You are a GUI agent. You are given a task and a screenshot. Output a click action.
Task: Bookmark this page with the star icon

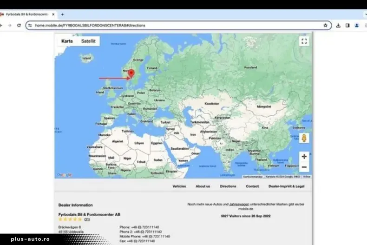tap(325, 25)
